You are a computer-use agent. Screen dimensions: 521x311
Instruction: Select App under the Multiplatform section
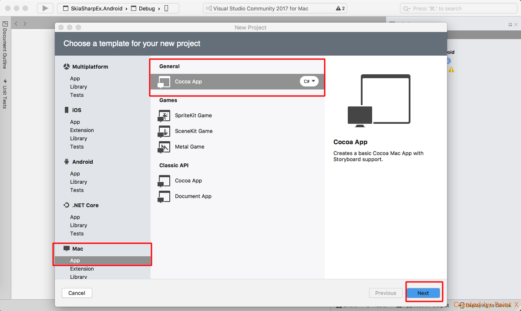75,79
